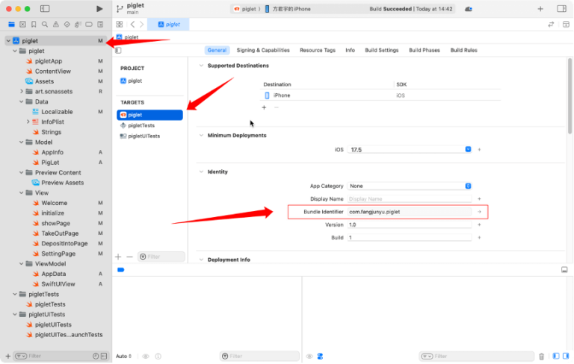Image resolution: width=574 pixels, height=364 pixels.
Task: Switch to the Signing & Capabilities tab
Action: click(x=263, y=50)
